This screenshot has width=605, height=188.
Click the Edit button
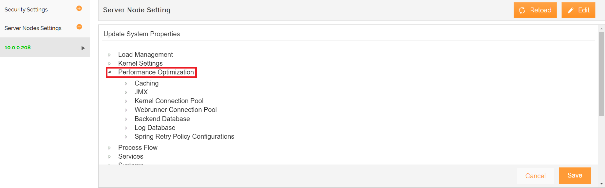click(578, 10)
